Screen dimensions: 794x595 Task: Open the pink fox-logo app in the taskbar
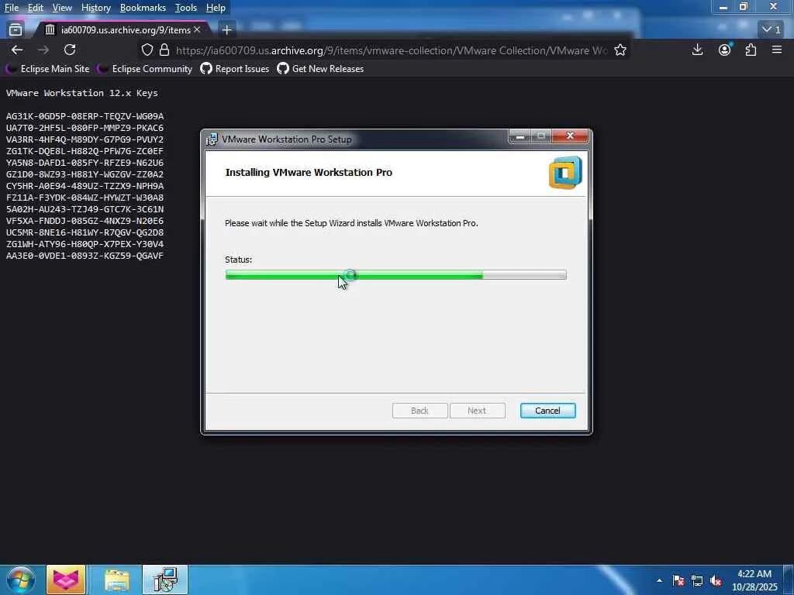pyautogui.click(x=66, y=580)
